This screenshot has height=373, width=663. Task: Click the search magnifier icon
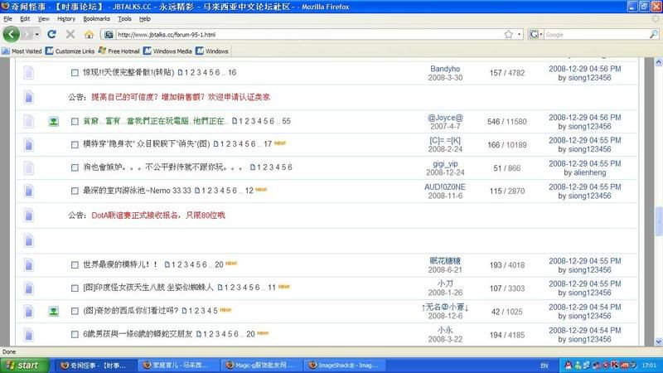click(653, 34)
